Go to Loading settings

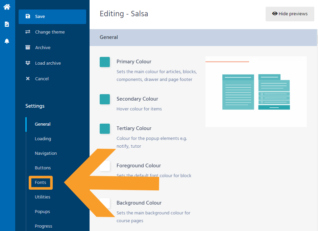click(x=43, y=139)
